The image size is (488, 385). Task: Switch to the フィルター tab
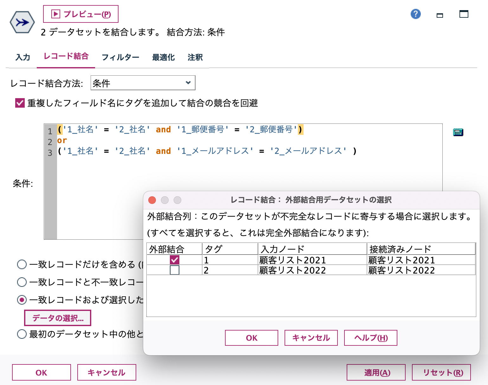[120, 57]
